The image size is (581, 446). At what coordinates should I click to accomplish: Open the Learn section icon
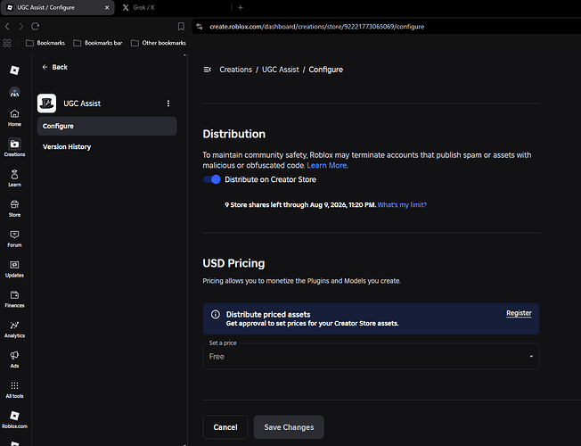[14, 178]
